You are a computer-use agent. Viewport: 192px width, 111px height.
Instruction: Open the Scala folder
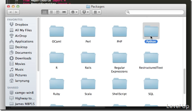click(88, 84)
